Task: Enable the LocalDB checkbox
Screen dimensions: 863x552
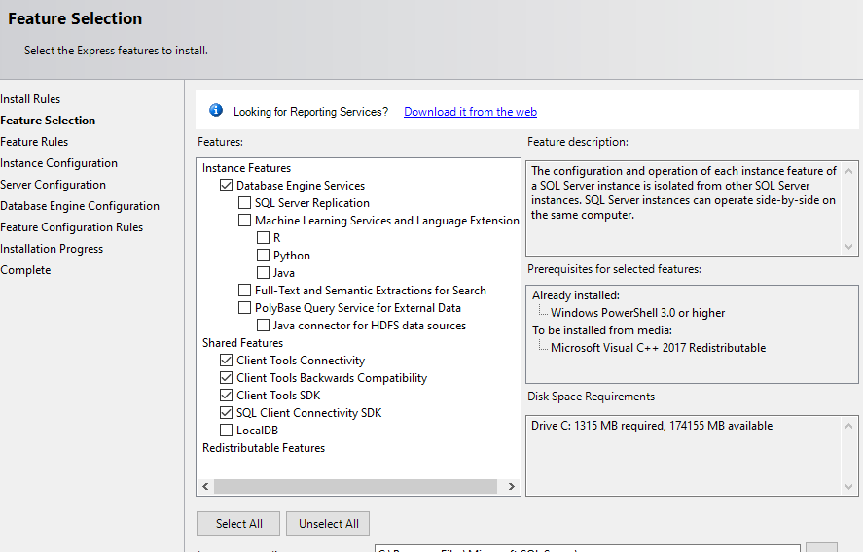Action: coord(226,430)
